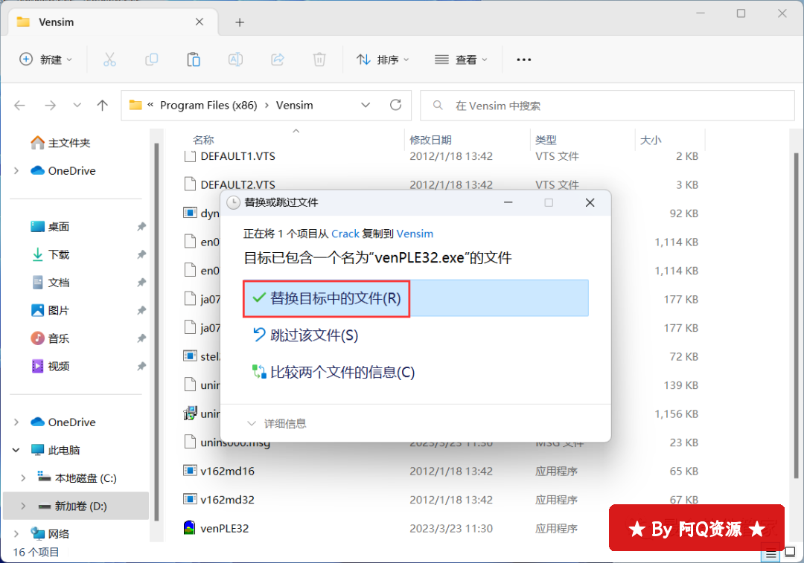
Task: Refresh the current folder view
Action: tap(395, 105)
